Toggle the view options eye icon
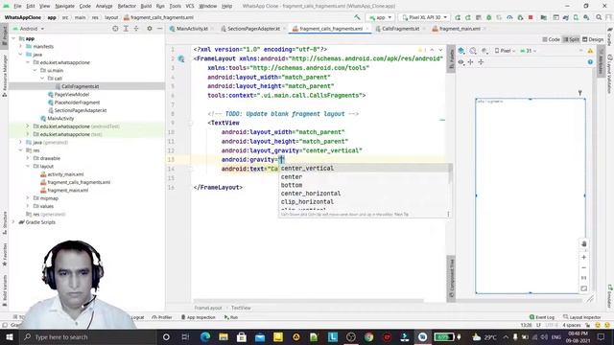The width and height of the screenshot is (614, 345). coord(460,62)
